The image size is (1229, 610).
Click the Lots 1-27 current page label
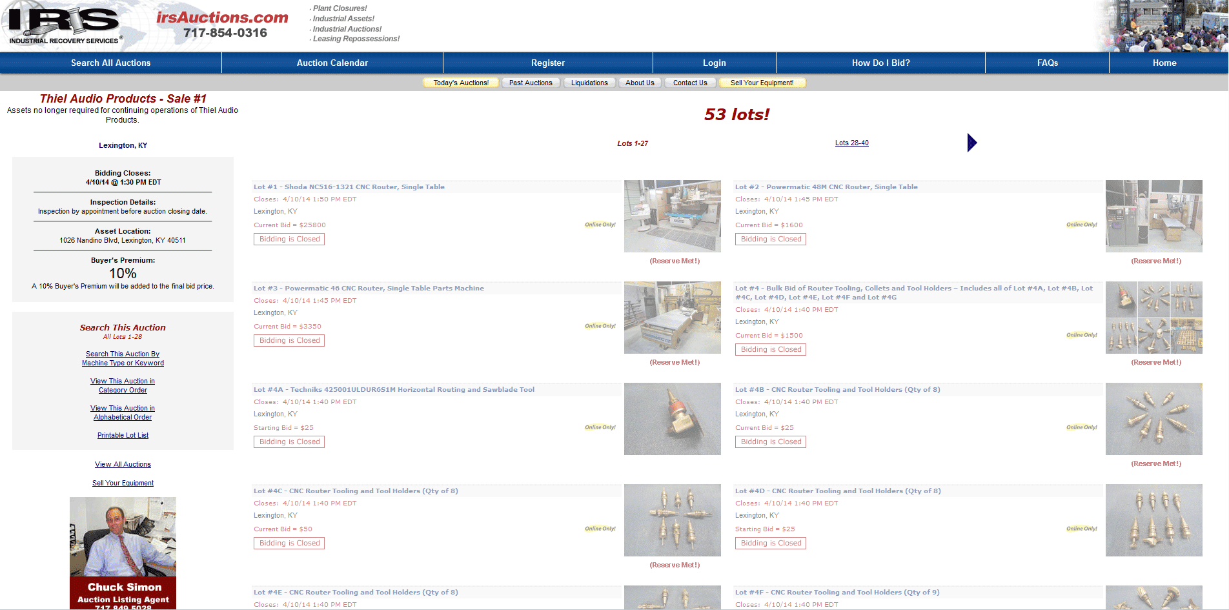click(x=633, y=143)
